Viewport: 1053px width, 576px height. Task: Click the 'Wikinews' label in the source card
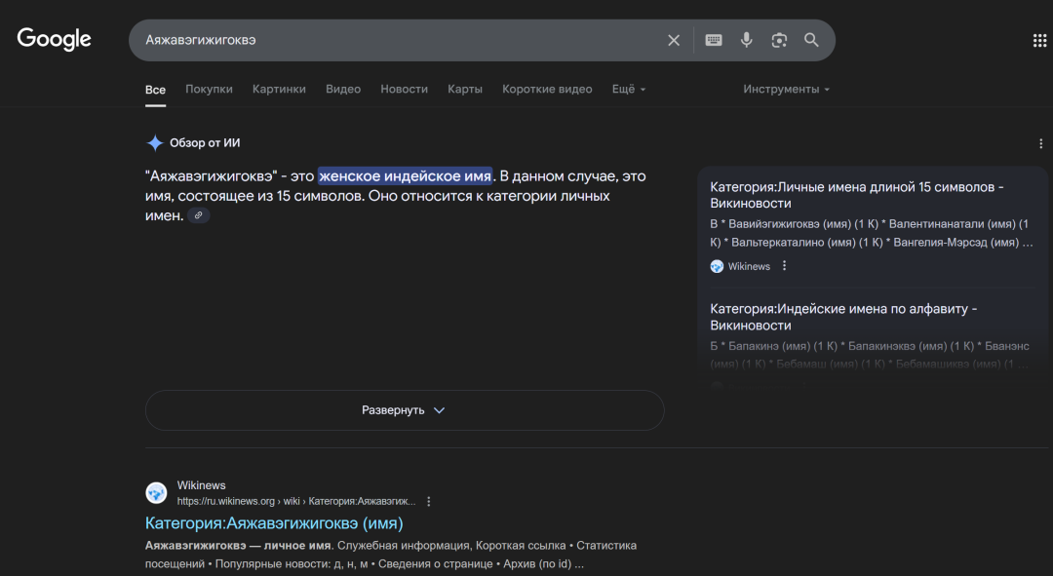[749, 266]
